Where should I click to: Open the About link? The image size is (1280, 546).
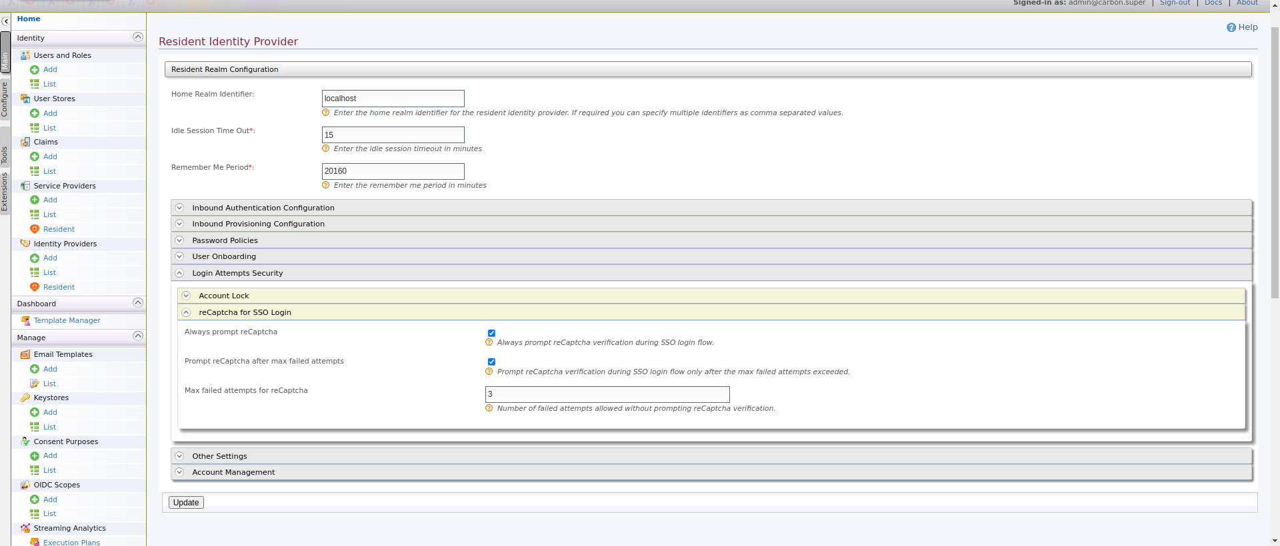coord(1247,3)
